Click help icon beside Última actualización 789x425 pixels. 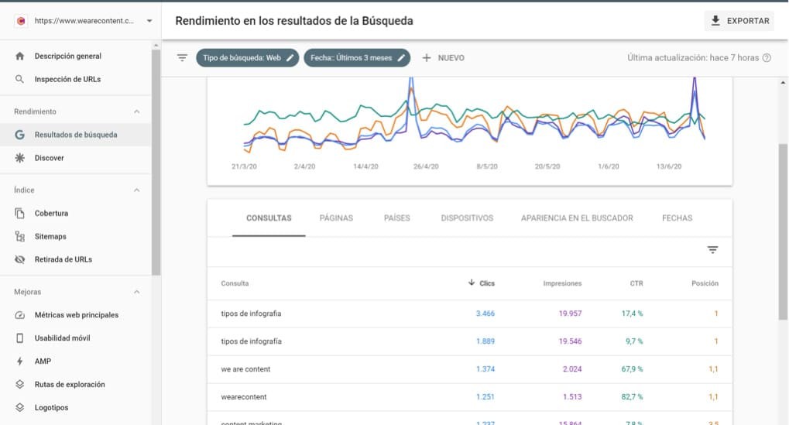point(767,58)
